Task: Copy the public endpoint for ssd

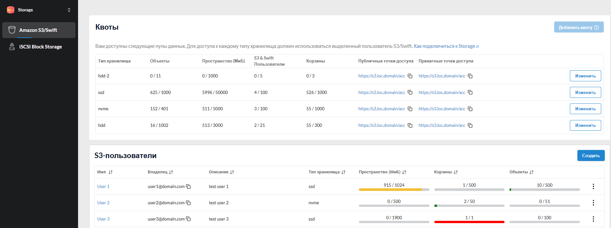Action: [410, 92]
